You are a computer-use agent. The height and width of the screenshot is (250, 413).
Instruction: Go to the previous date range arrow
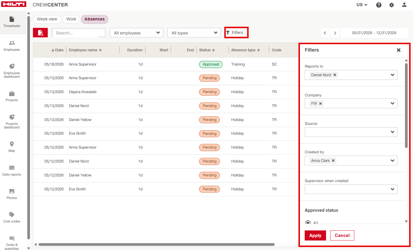click(x=325, y=33)
